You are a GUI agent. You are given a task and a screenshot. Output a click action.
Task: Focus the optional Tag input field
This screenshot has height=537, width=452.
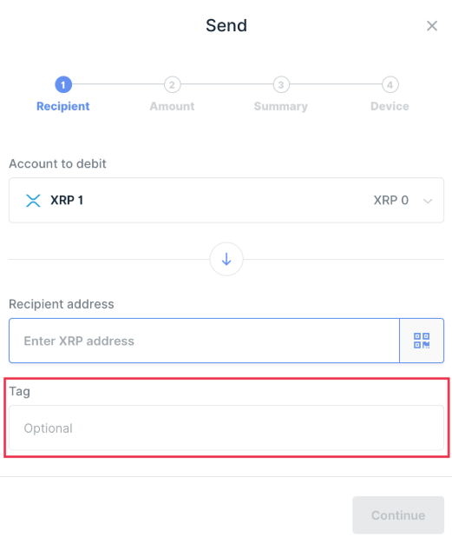point(226,428)
